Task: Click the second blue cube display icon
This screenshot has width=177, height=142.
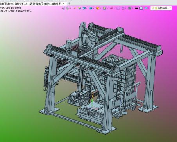Action: [91, 8]
